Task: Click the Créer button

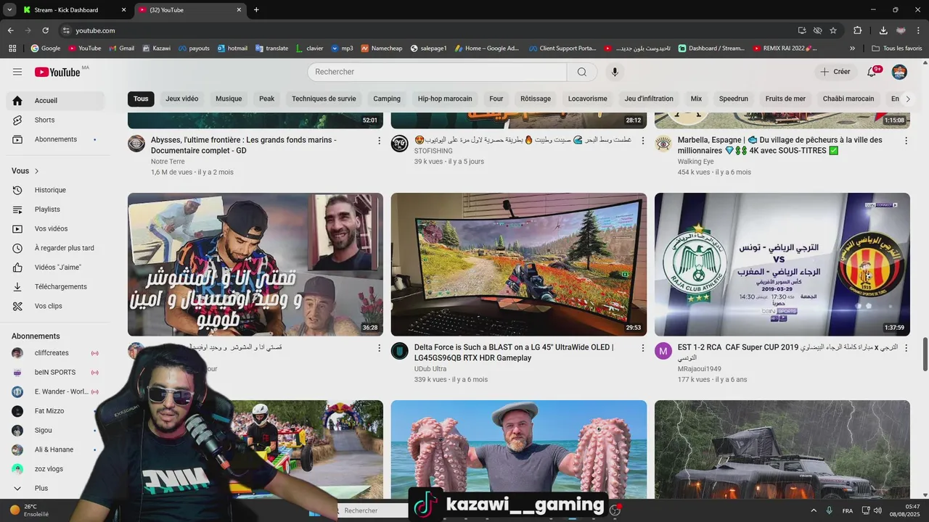Action: click(x=835, y=72)
